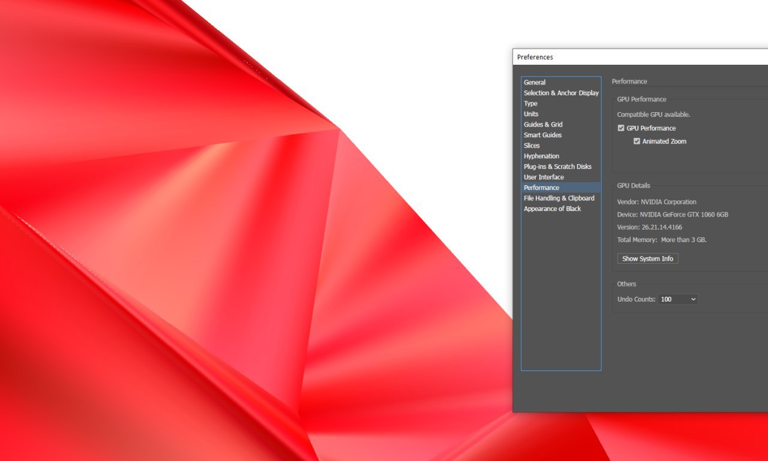Open the Undo Counts dropdown

(678, 299)
